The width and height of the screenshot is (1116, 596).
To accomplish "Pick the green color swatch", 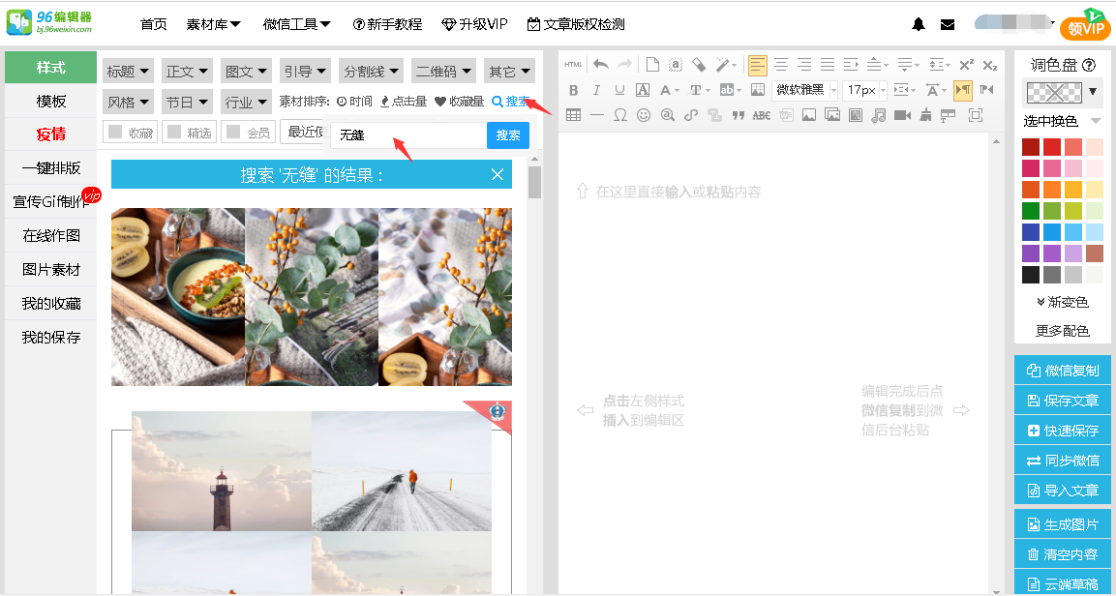I will coord(1031,211).
